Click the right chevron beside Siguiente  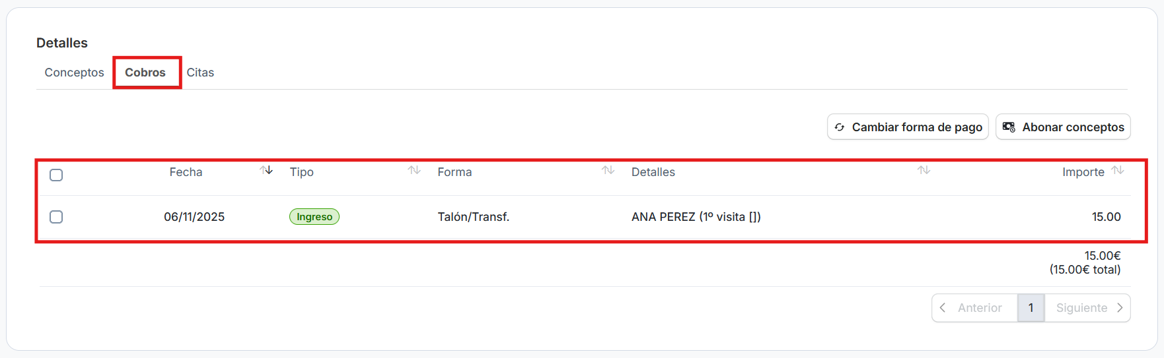(1120, 308)
